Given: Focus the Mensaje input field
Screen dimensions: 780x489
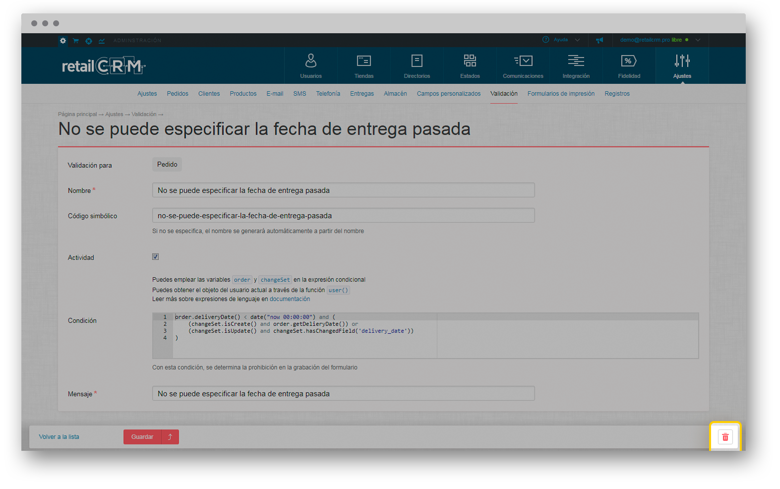Looking at the screenshot, I should click(x=344, y=393).
